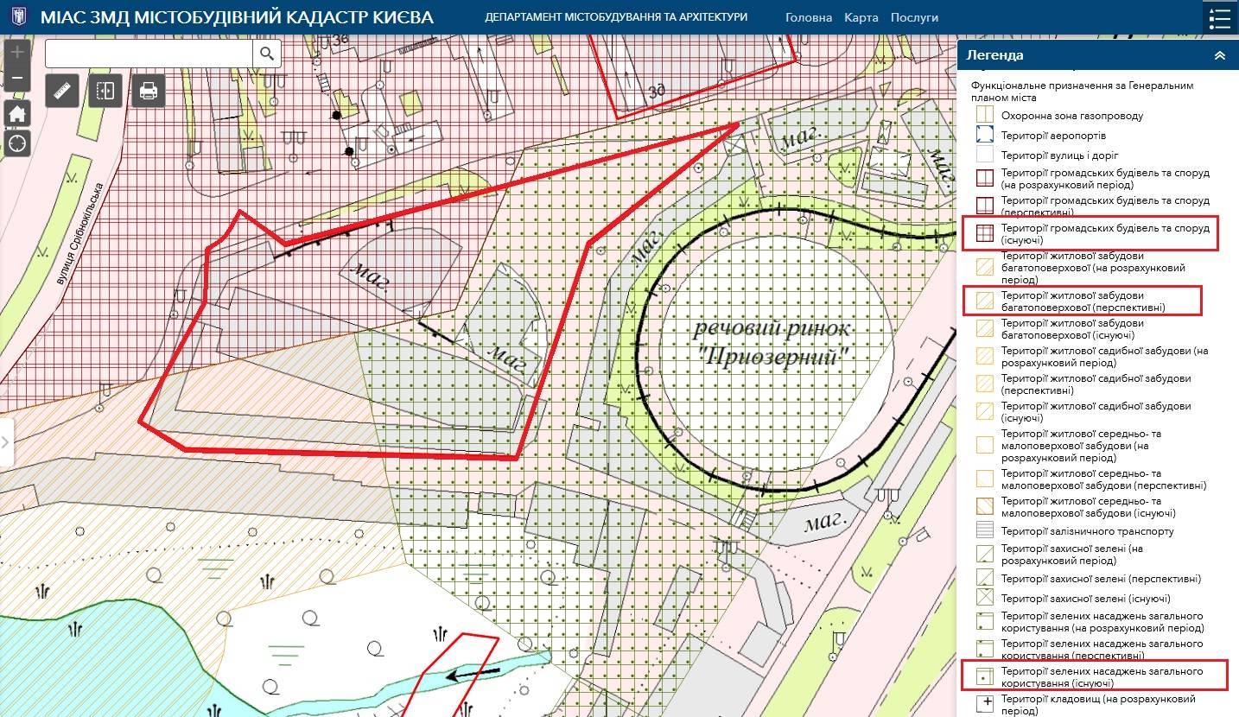Click the МІАС ЗМД Містобудівний кадастр Києва title
Screen dimensions: 1239x717
pyautogui.click(x=237, y=17)
